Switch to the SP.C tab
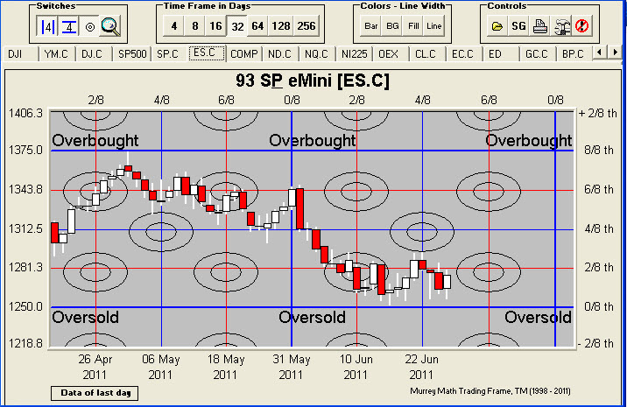 168,54
